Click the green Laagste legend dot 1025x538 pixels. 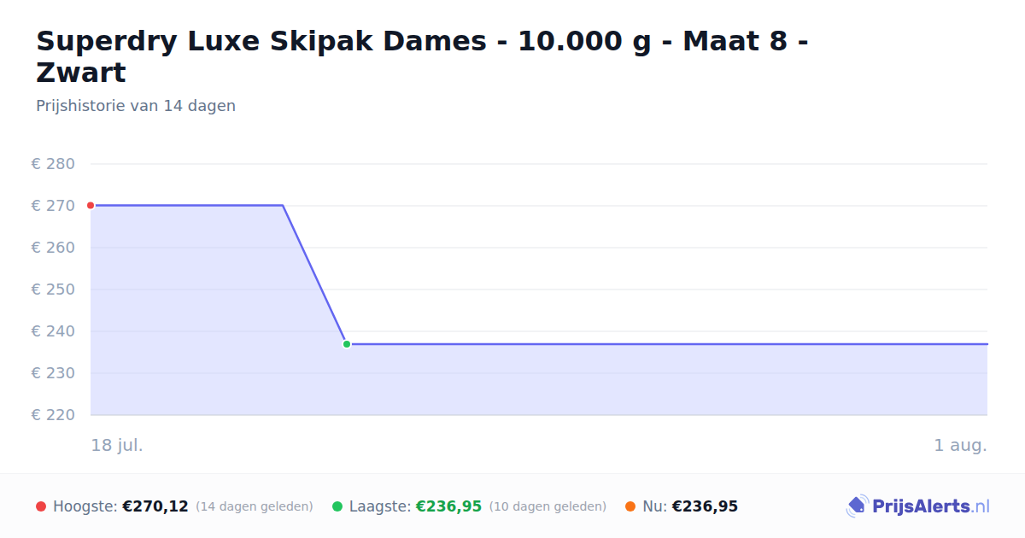coord(337,506)
